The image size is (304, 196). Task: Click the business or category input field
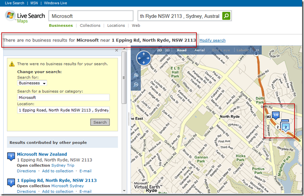point(63,98)
